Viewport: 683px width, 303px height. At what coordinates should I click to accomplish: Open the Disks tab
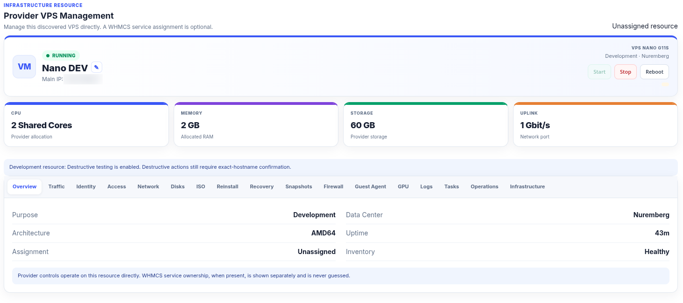(x=178, y=186)
